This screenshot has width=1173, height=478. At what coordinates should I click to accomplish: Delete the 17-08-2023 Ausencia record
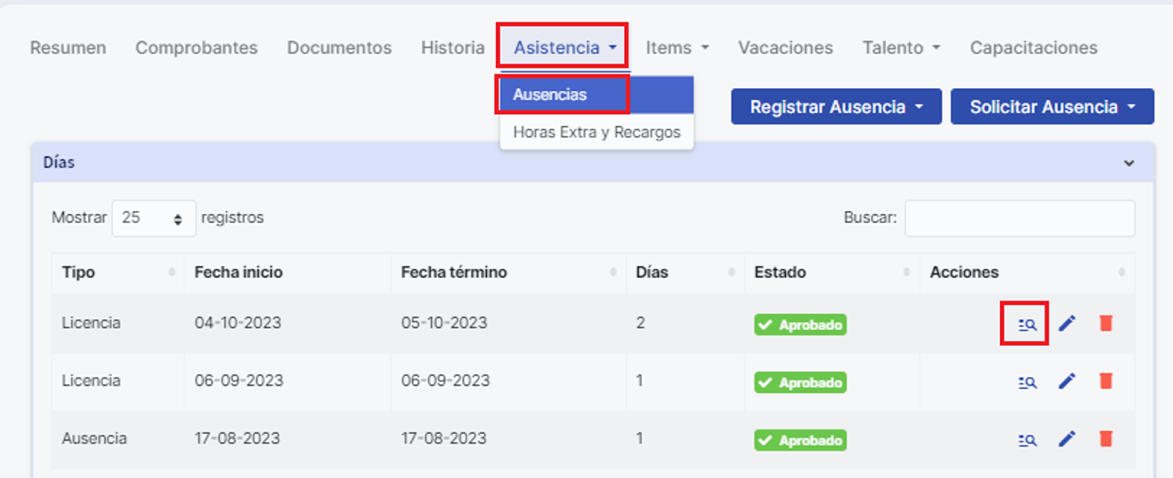click(1106, 439)
